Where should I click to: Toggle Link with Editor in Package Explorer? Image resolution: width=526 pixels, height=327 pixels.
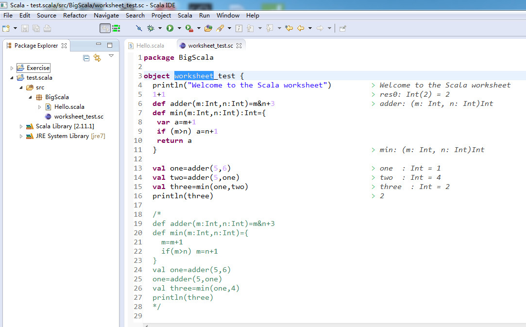(97, 58)
